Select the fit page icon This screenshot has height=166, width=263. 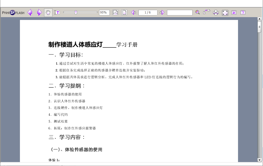[124, 12]
